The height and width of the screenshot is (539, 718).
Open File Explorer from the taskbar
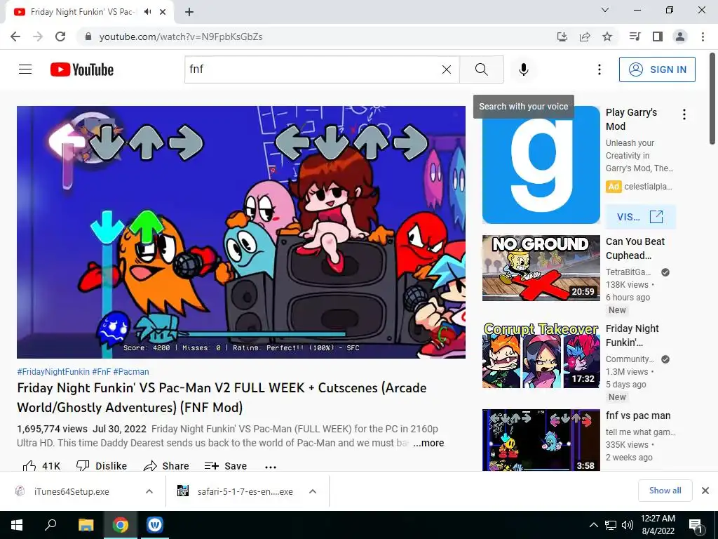pos(86,525)
